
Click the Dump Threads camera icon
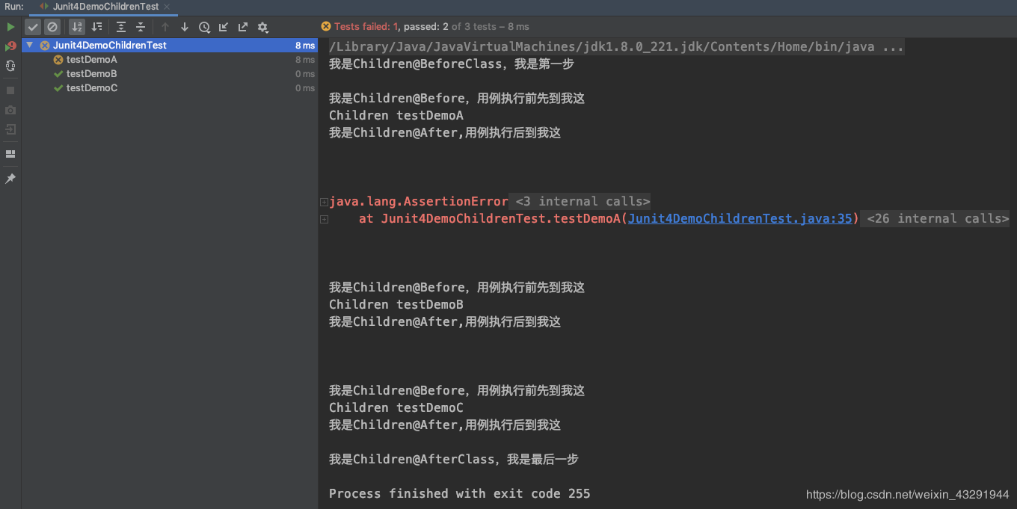tap(10, 110)
